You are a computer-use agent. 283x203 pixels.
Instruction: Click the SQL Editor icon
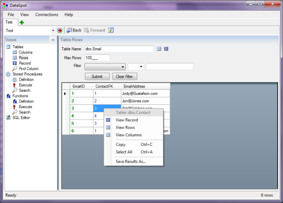(8, 117)
